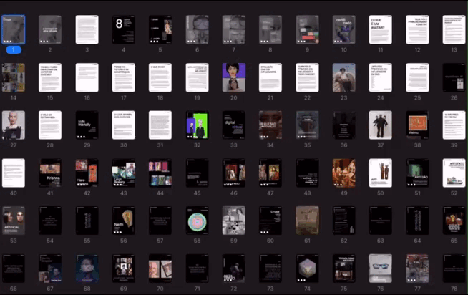Image resolution: width=468 pixels, height=295 pixels.
Task: Choose page 45 black thumbnail
Action: [197, 173]
